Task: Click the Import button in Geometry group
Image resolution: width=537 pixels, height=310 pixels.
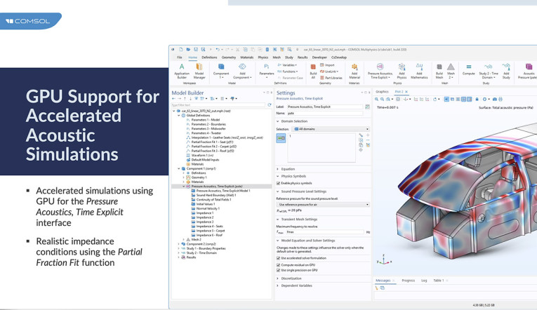Action: [327, 65]
